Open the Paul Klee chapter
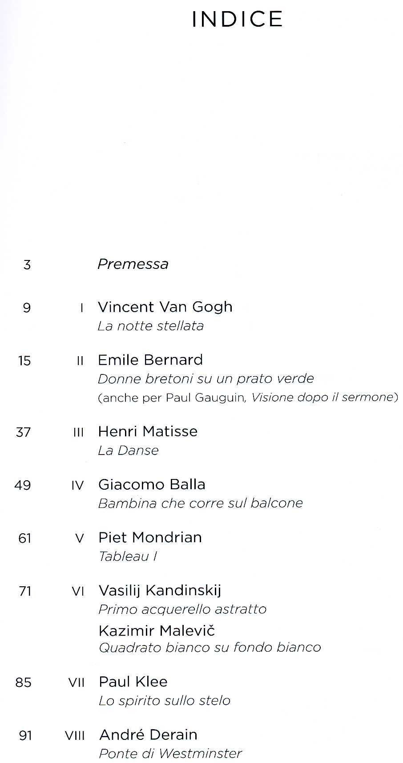Image resolution: width=403 pixels, height=763 pixels. click(x=133, y=682)
